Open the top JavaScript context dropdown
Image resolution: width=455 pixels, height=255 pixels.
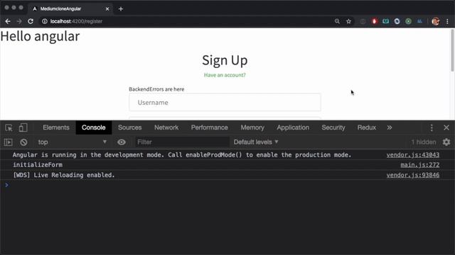pos(73,142)
